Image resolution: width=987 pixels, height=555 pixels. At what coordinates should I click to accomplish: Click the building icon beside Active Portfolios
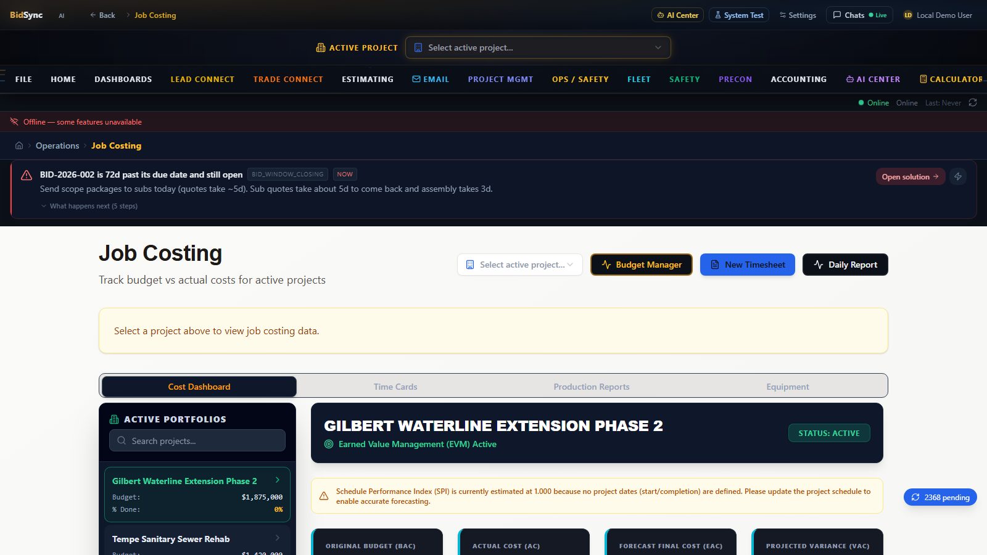tap(114, 419)
